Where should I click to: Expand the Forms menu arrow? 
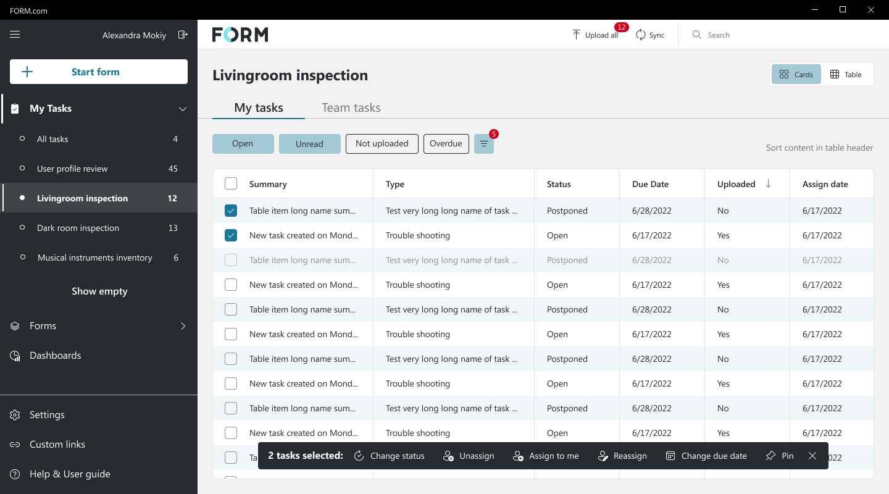coord(183,326)
